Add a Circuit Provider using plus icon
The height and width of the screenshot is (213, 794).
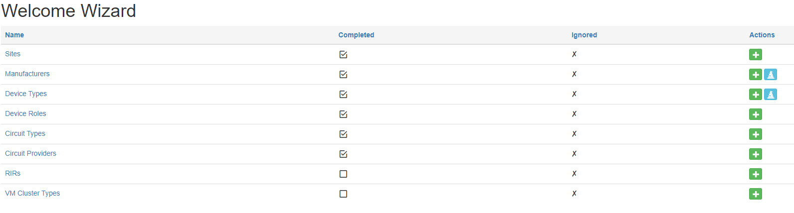pos(755,154)
